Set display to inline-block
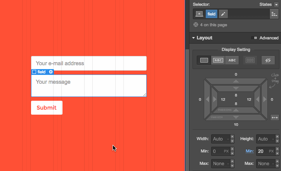 [218, 60]
